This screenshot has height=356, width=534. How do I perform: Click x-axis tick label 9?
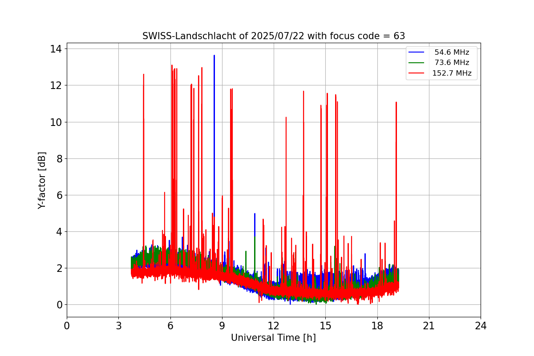(x=222, y=326)
